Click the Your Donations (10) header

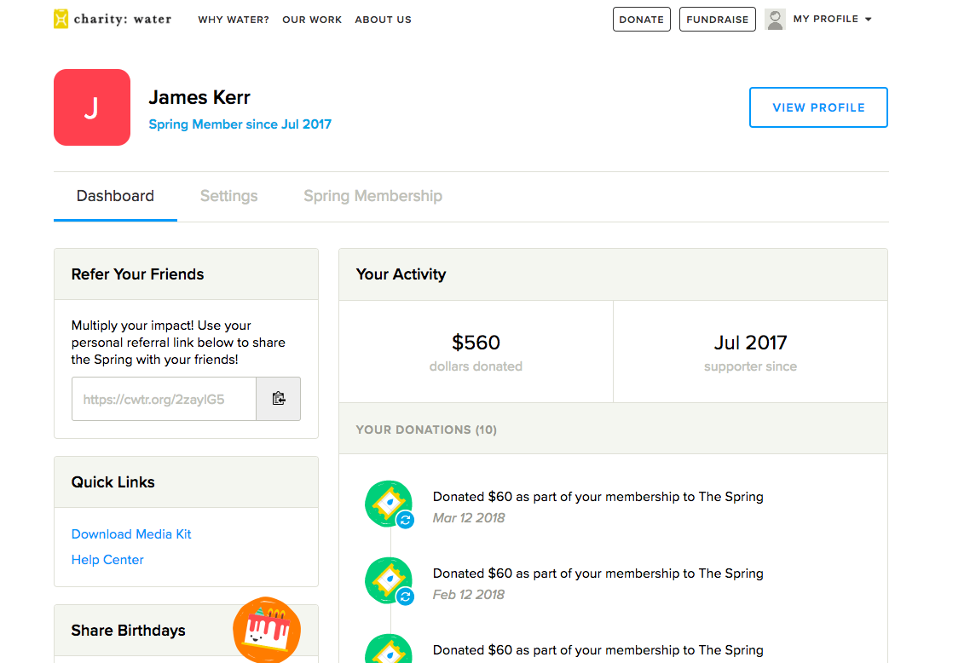click(426, 430)
